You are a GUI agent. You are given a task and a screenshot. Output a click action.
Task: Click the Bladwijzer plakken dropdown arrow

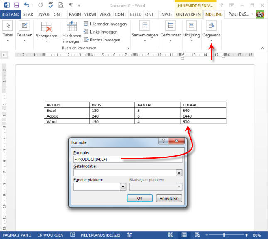click(179, 187)
